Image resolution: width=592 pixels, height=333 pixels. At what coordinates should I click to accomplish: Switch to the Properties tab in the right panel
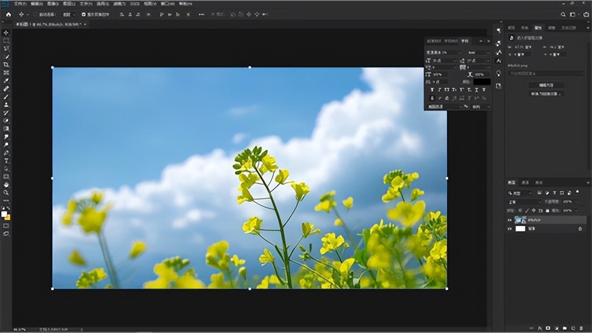(538, 27)
